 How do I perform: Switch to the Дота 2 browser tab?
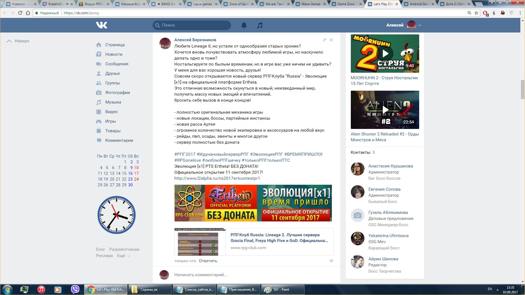pos(455,4)
